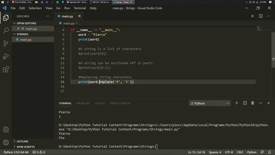Open the Windows Start menu
The image size is (275, 155).
[3, 2]
